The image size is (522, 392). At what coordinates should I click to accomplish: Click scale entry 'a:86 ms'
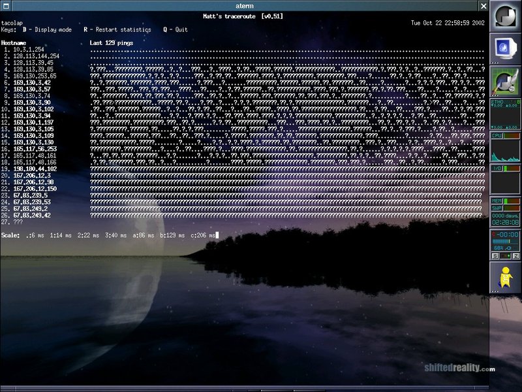144,235
